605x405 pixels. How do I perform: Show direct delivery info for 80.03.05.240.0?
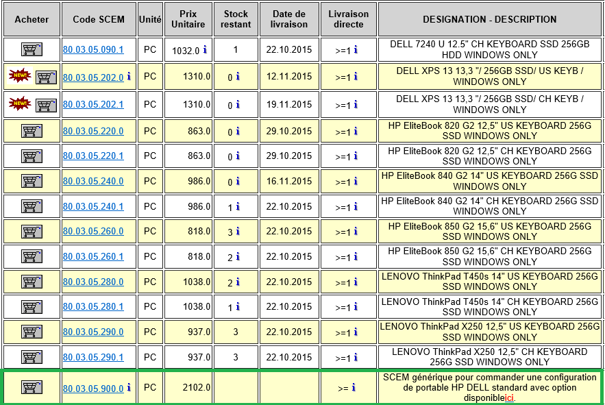356,181
